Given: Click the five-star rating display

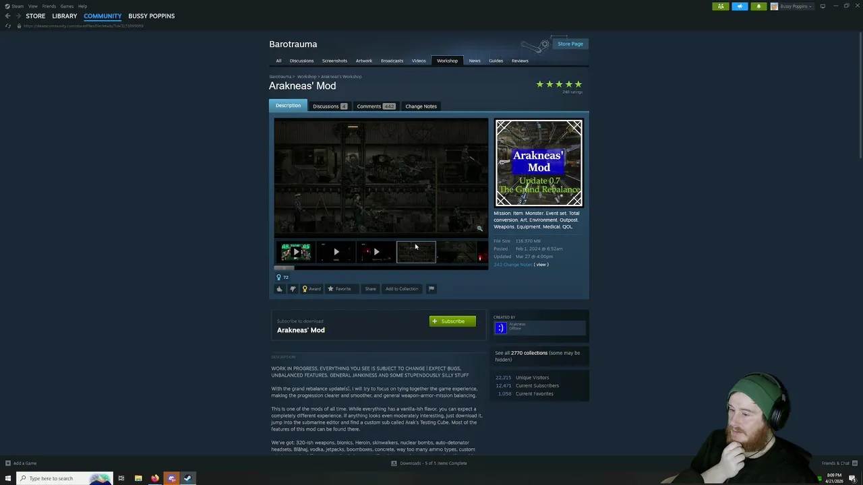Looking at the screenshot, I should (x=559, y=84).
